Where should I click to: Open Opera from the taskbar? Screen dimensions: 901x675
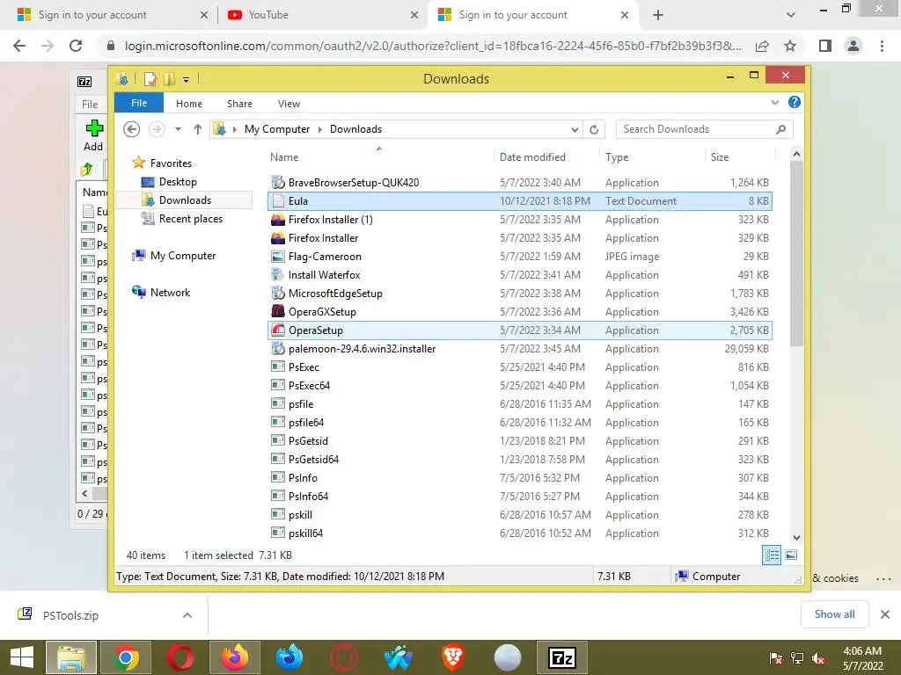(x=179, y=657)
